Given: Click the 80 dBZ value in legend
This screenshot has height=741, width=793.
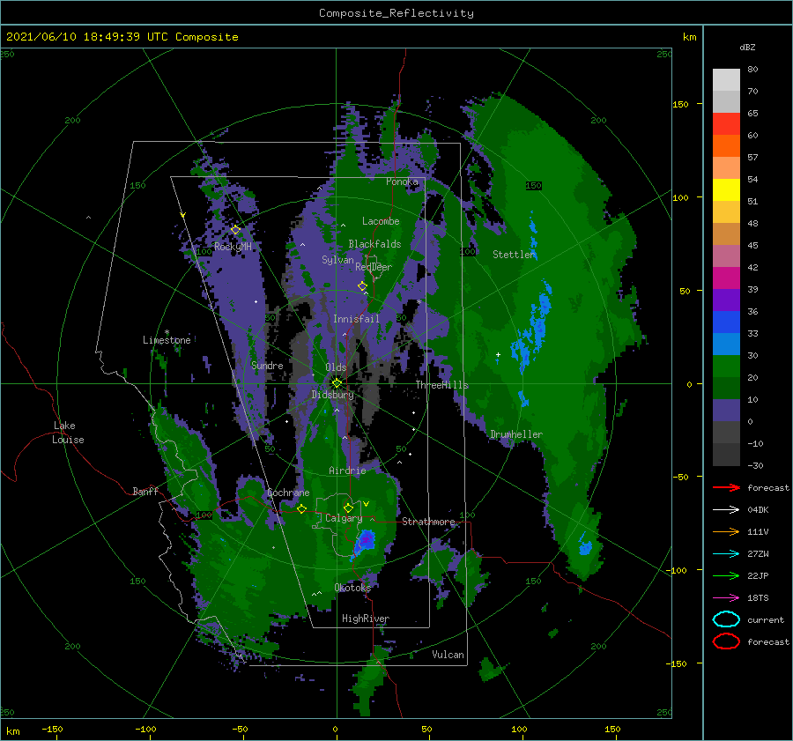Looking at the screenshot, I should point(752,69).
